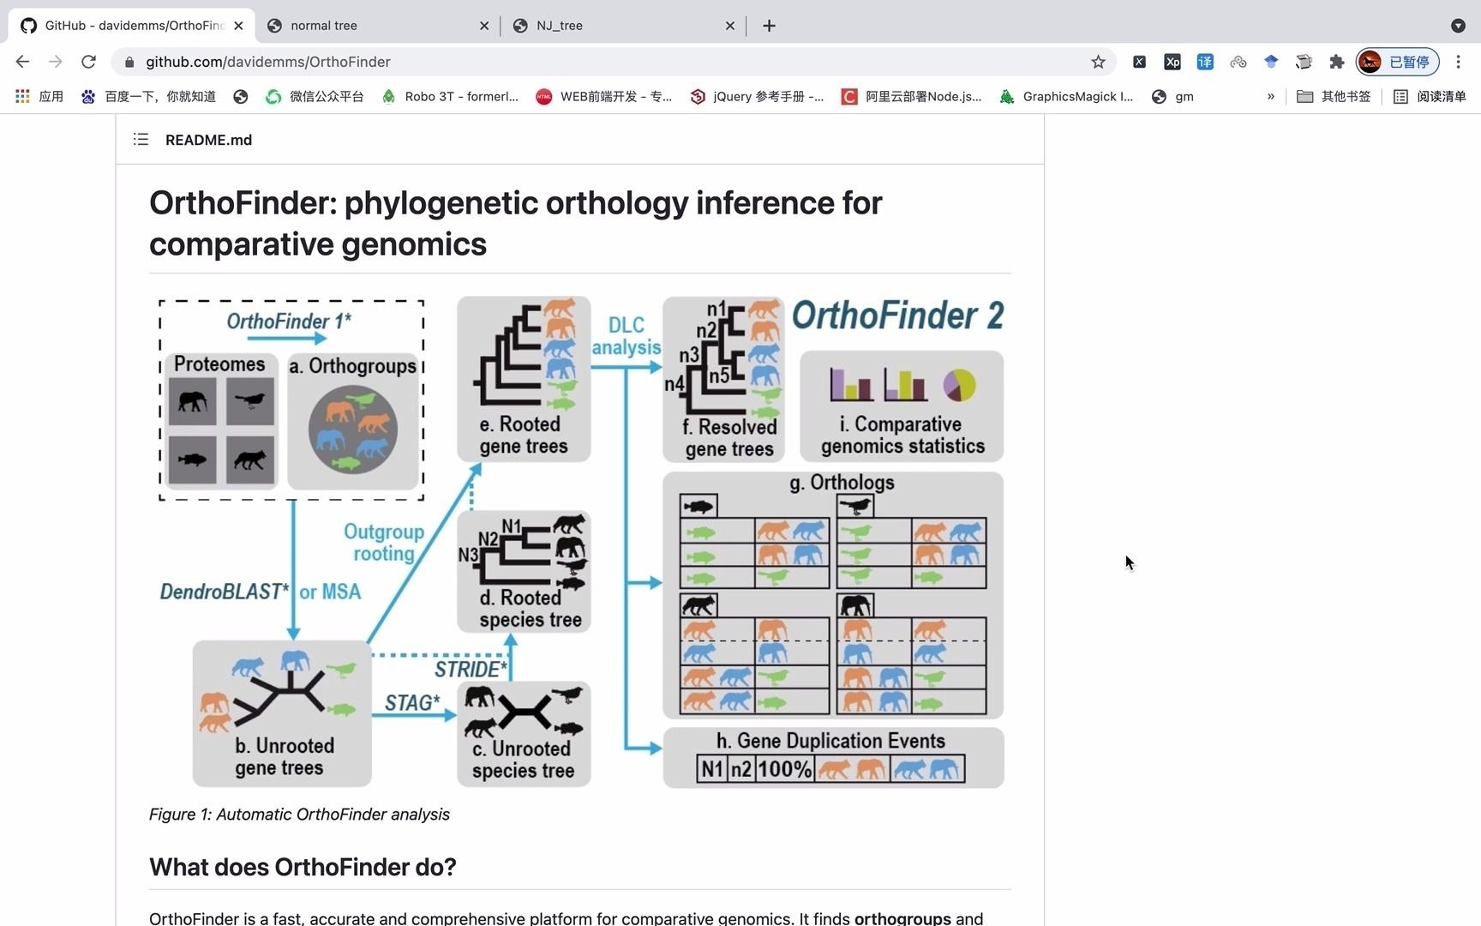The height and width of the screenshot is (926, 1481).
Task: Open the 阅读清单 reading list
Action: click(x=1430, y=96)
